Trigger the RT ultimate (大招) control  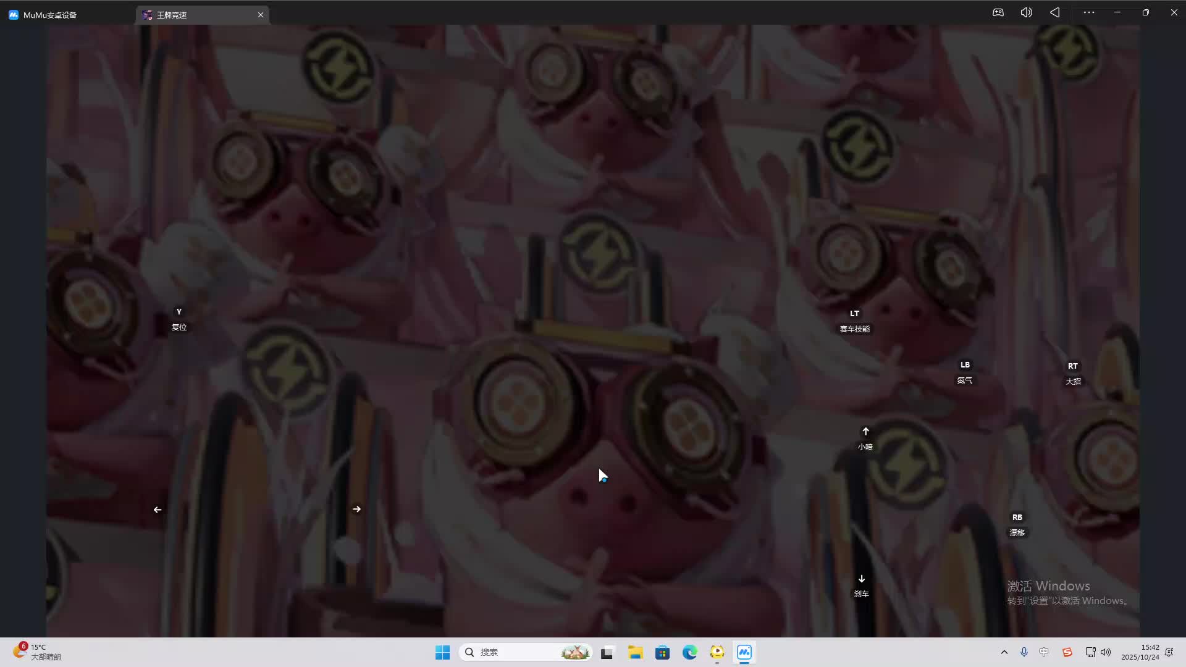[x=1073, y=373]
